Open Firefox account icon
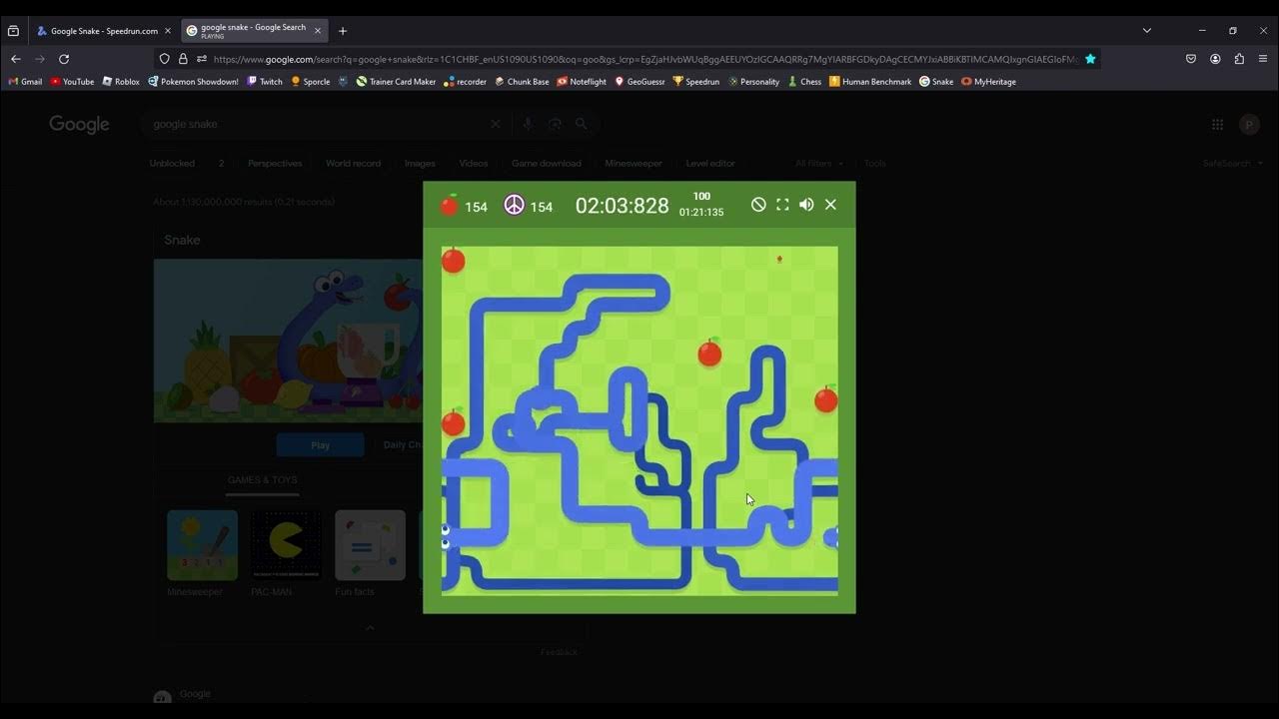The height and width of the screenshot is (719, 1279). (1215, 59)
